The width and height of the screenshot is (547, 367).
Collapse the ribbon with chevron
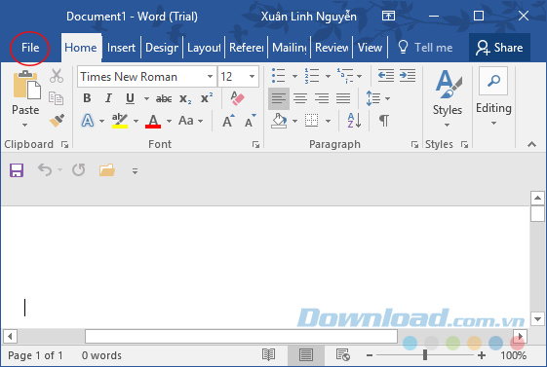pos(531,144)
